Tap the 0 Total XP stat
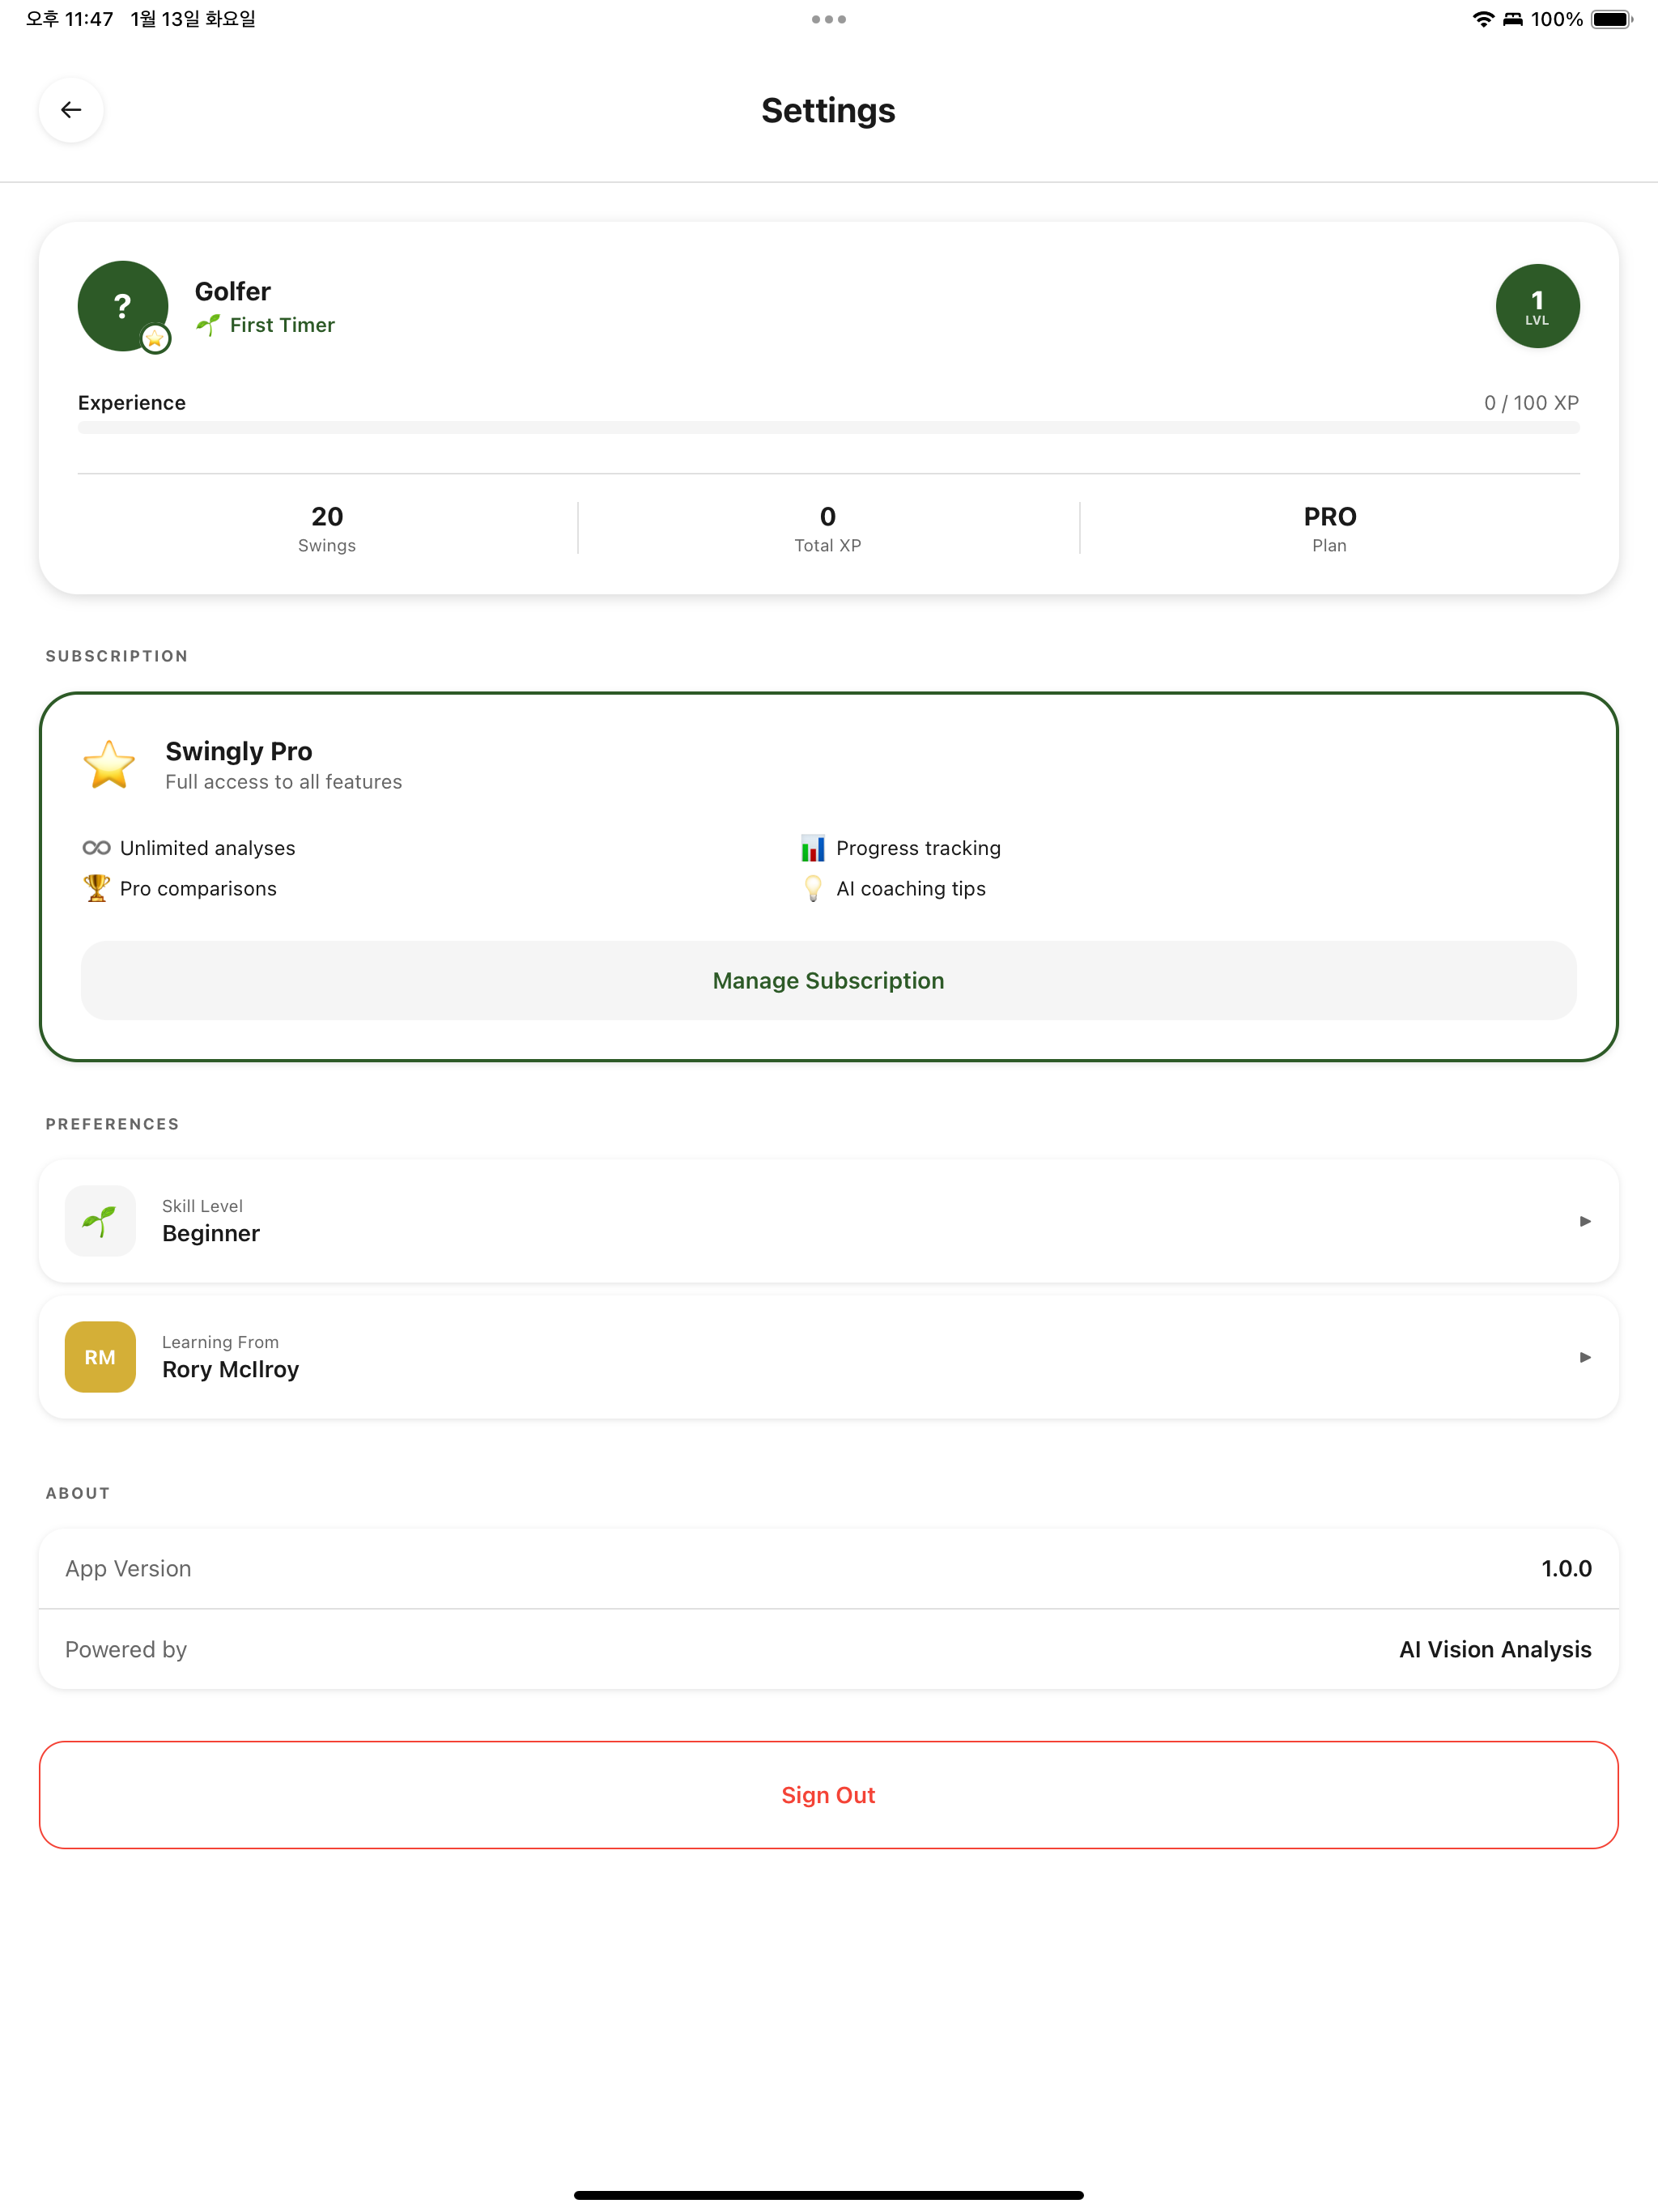Viewport: 1658px width, 2212px height. pos(828,529)
